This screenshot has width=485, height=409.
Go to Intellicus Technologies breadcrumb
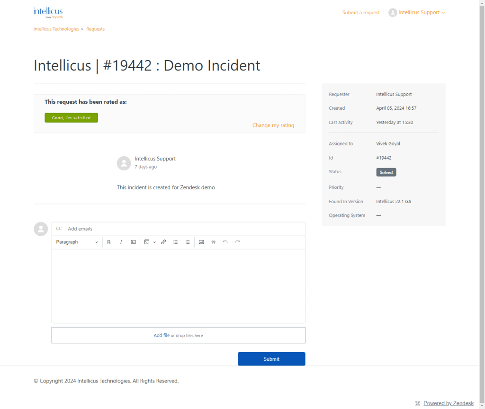pos(56,29)
